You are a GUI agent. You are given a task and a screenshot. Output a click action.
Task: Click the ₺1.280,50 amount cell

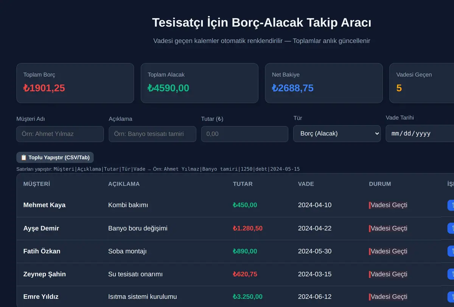pyautogui.click(x=247, y=228)
